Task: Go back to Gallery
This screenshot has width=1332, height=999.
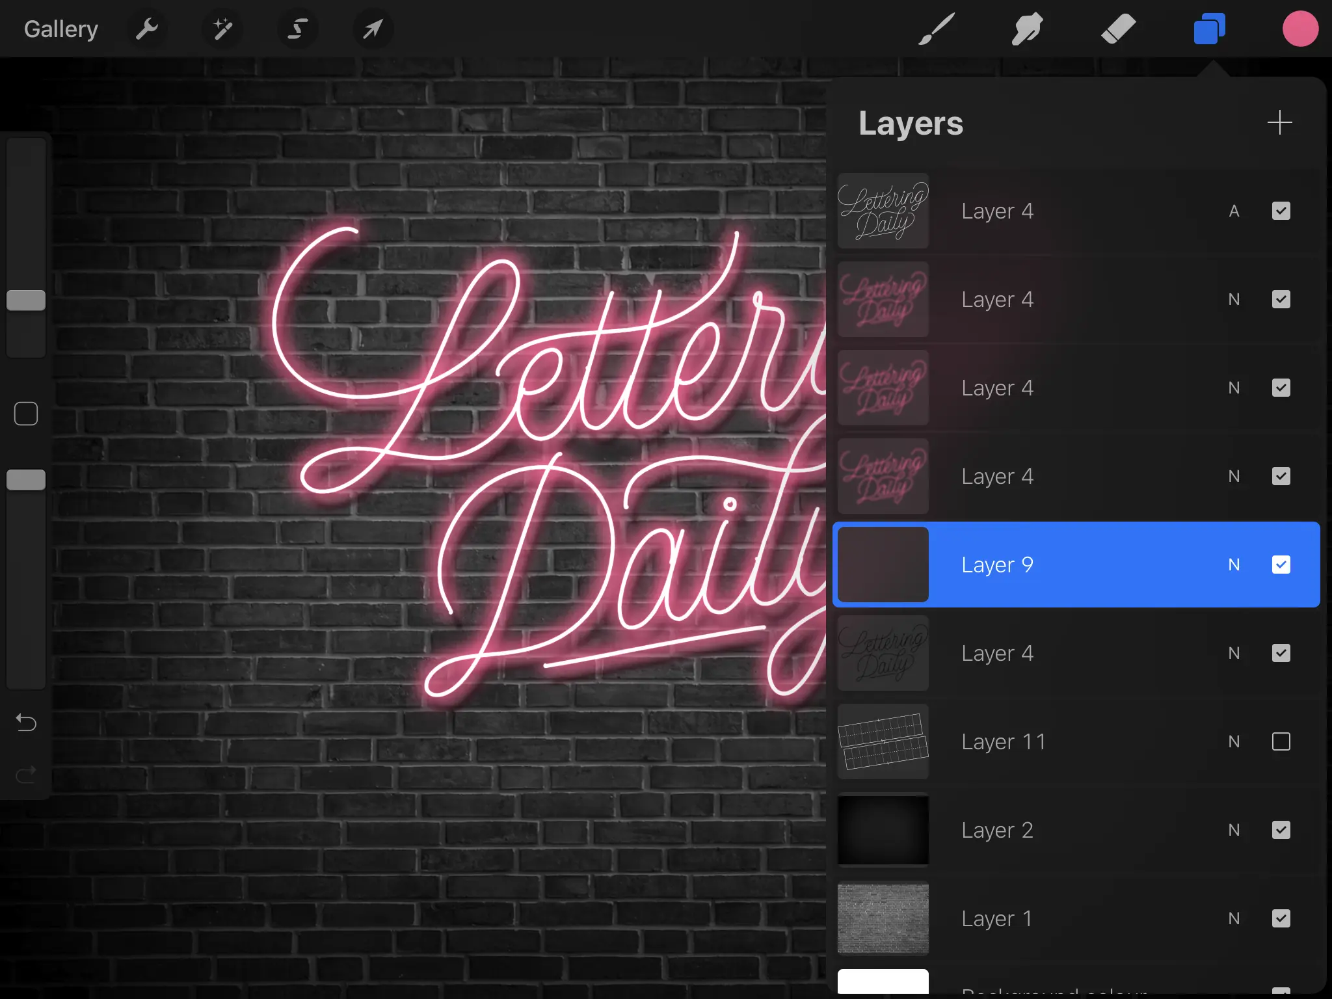Action: [60, 29]
